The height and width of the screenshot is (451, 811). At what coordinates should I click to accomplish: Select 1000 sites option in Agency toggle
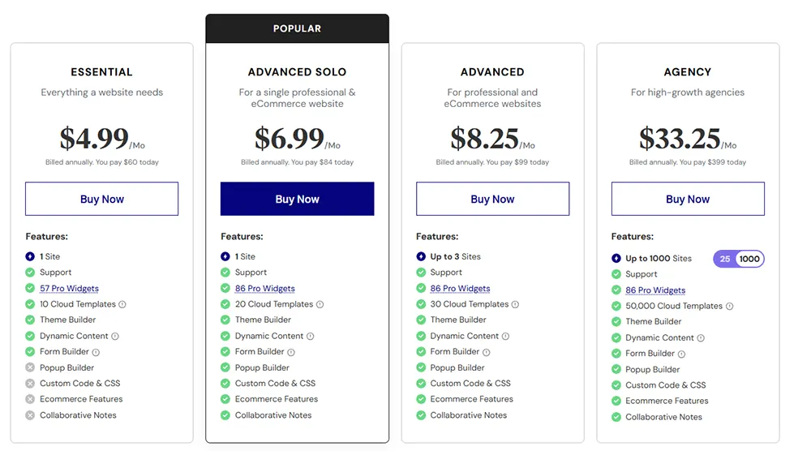click(749, 259)
